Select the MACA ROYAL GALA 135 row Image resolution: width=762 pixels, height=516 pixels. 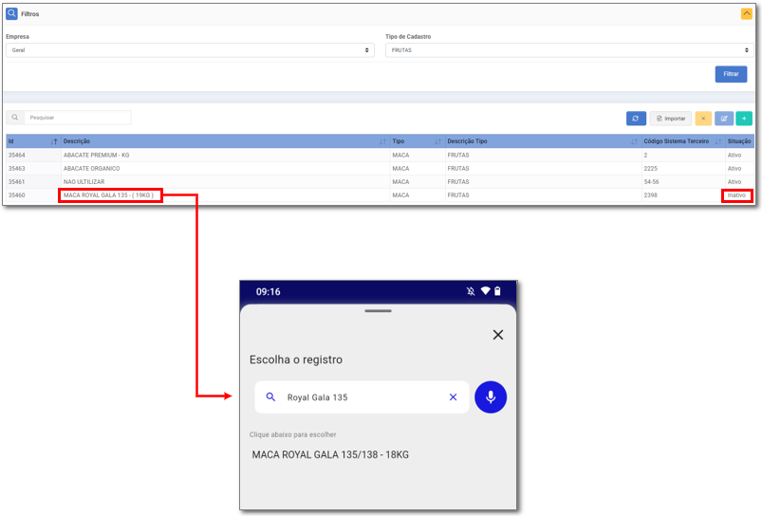[110, 195]
